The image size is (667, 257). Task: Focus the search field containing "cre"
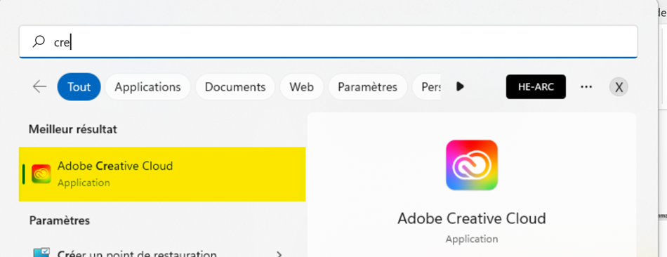pos(328,41)
